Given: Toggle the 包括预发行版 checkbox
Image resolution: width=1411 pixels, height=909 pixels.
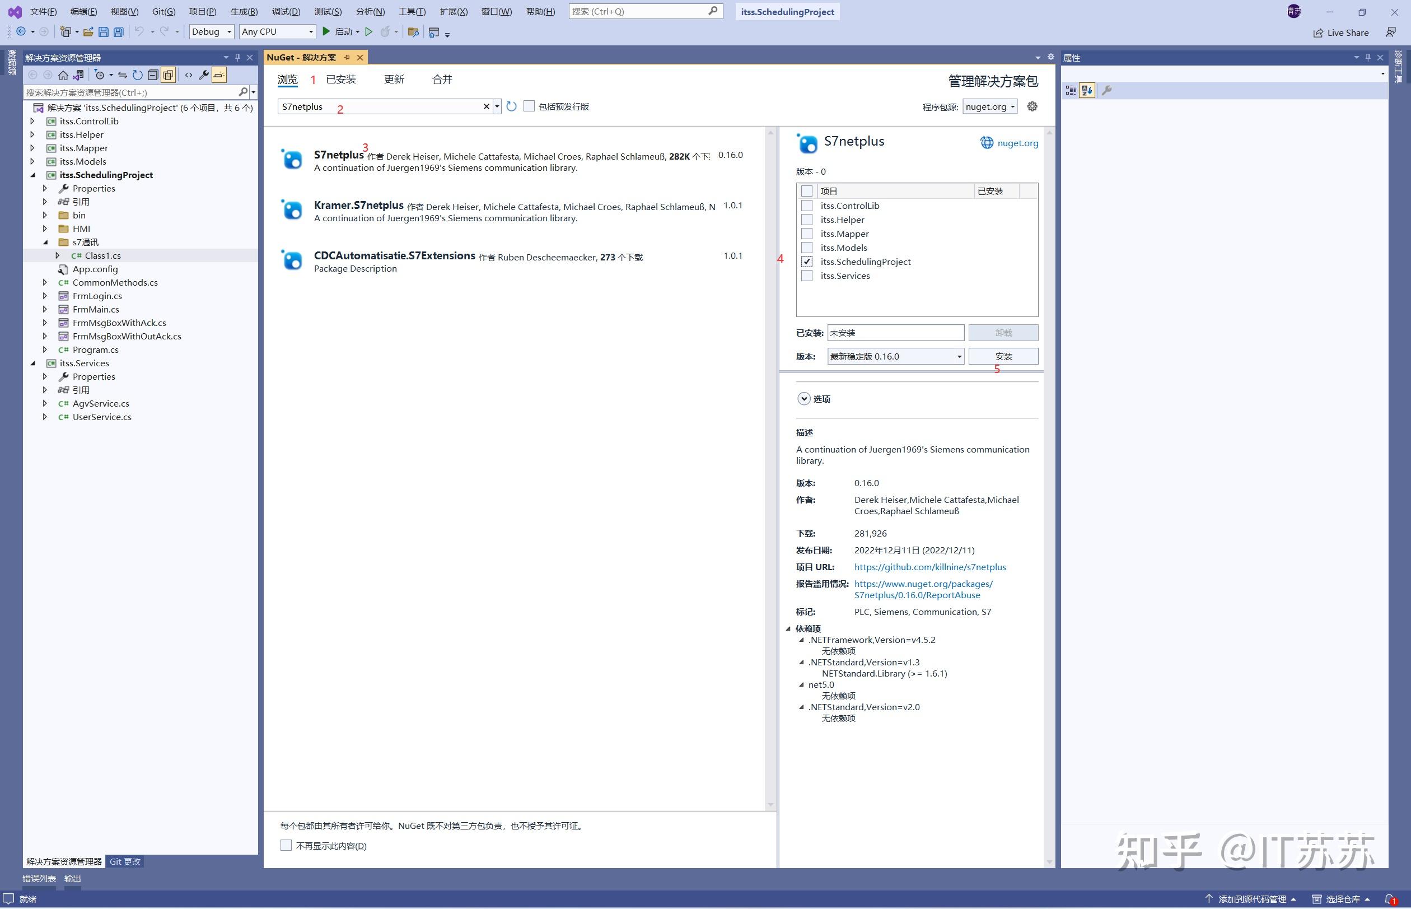Looking at the screenshot, I should click(x=529, y=106).
